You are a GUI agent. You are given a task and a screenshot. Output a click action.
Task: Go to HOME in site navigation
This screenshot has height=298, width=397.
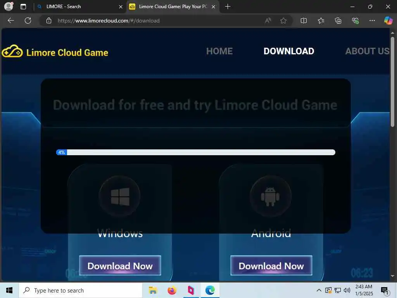point(219,51)
